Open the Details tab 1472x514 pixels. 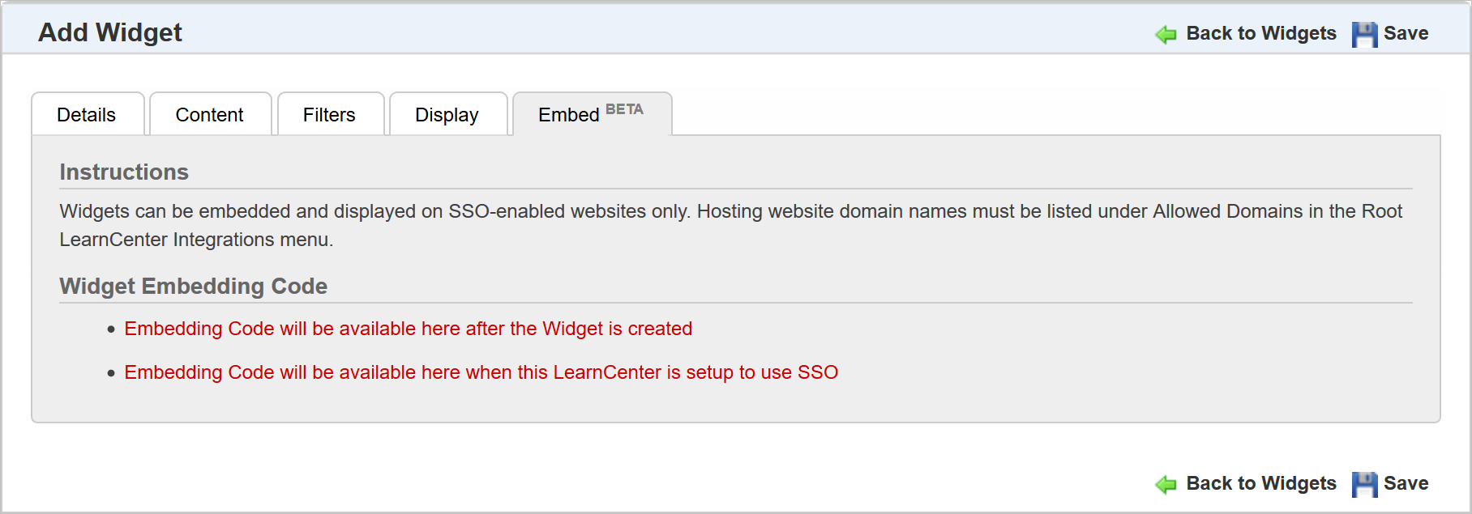(x=87, y=115)
